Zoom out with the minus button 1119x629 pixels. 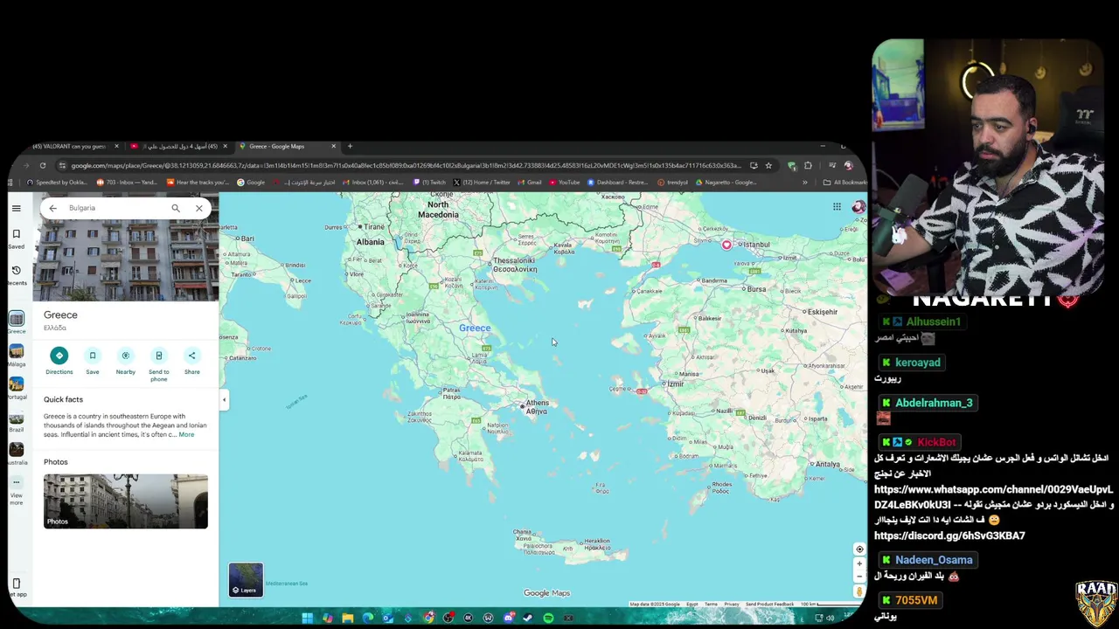[x=859, y=577]
